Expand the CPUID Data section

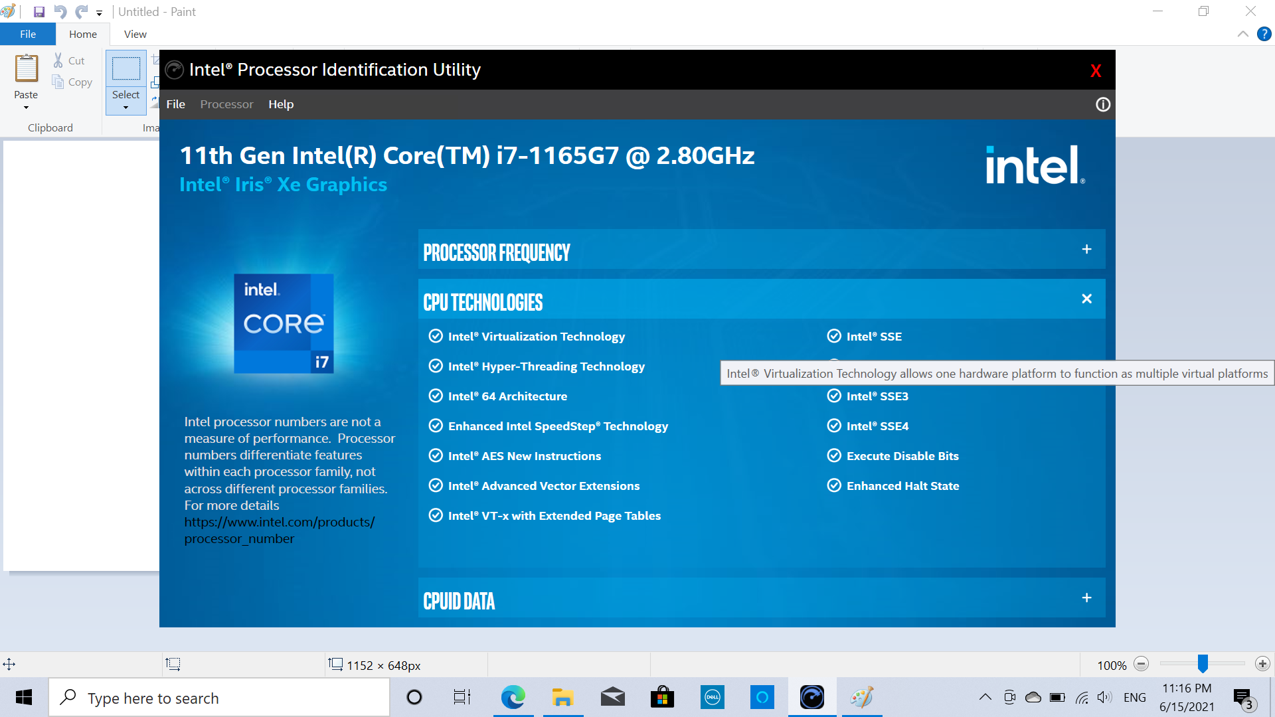[1086, 597]
